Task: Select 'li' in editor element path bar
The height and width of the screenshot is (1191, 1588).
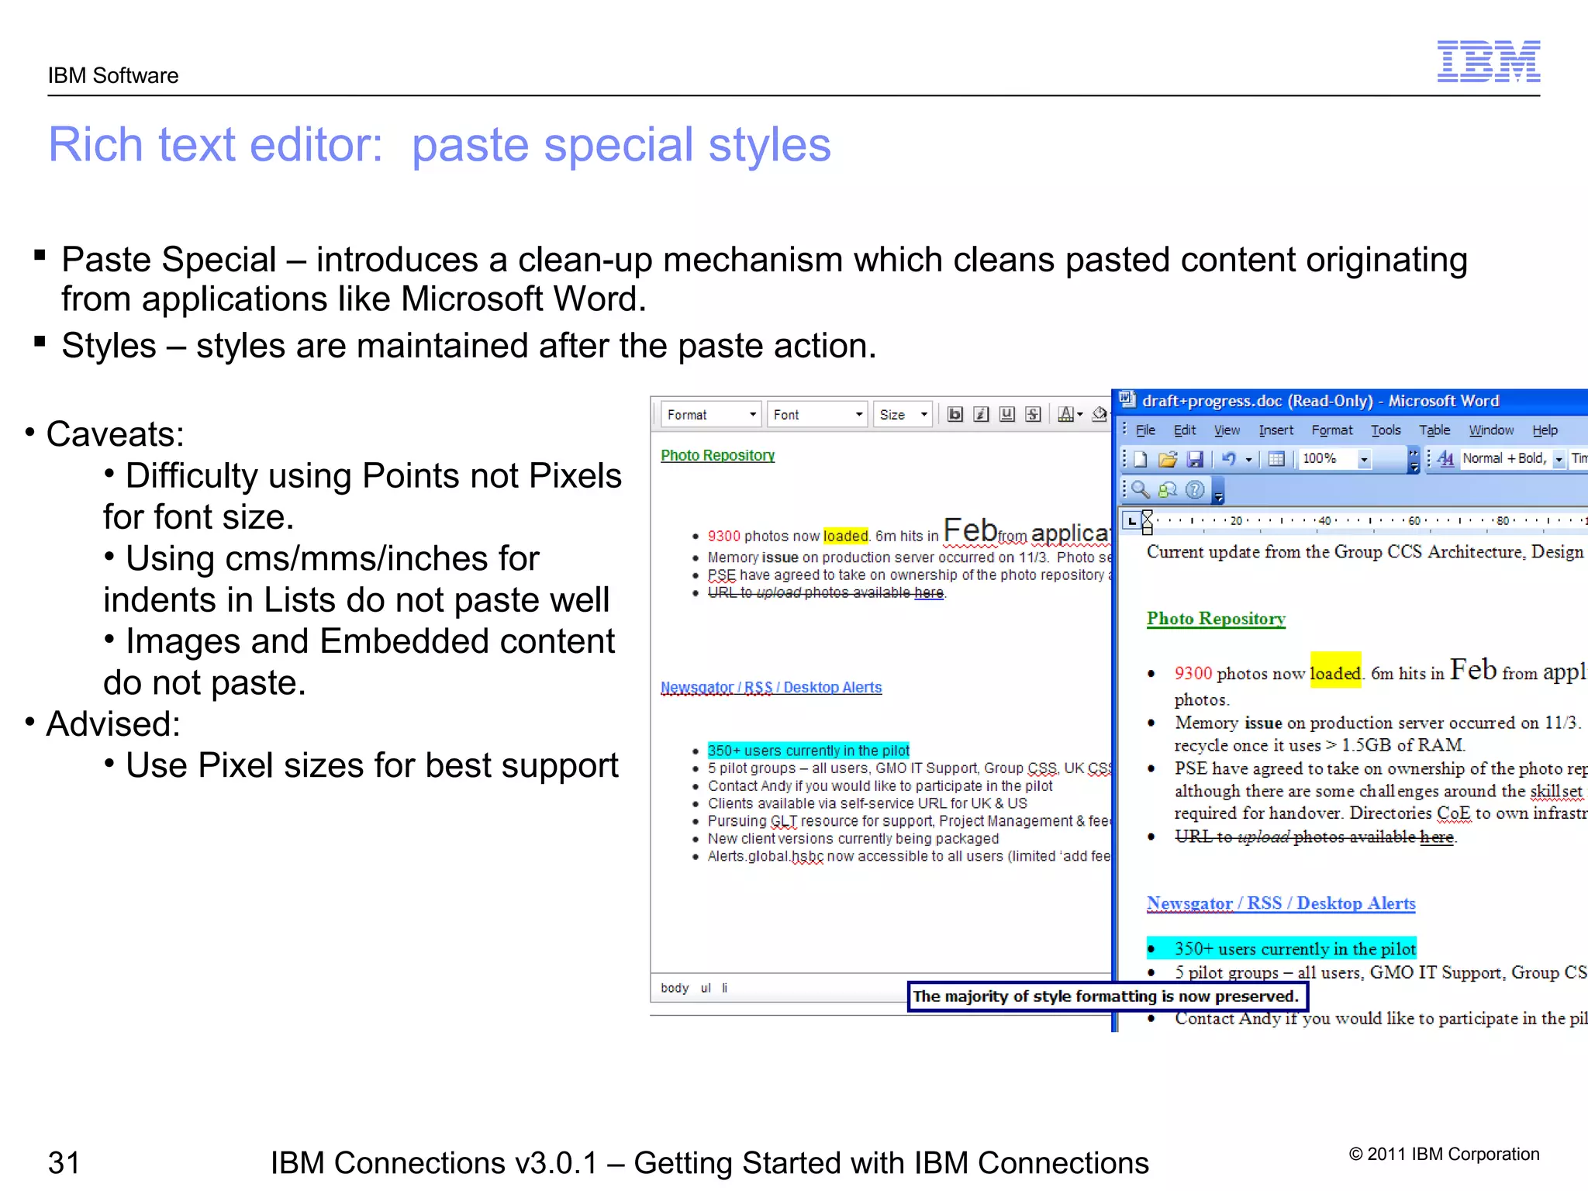Action: click(x=725, y=988)
